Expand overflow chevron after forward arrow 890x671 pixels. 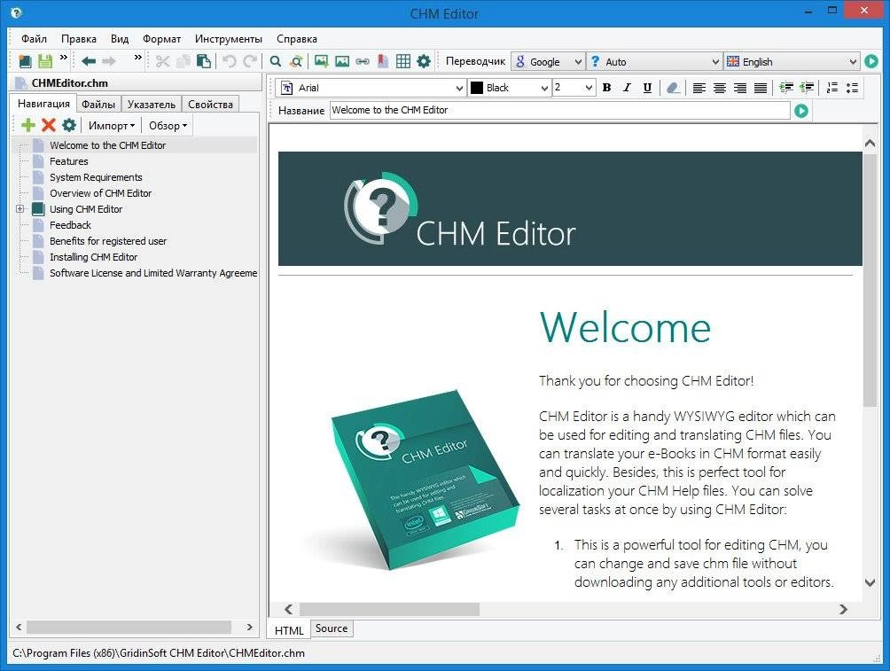[x=138, y=57]
